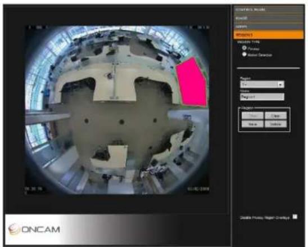308x247 pixels.
Task: Click the Oncam logo
Action: point(34,230)
